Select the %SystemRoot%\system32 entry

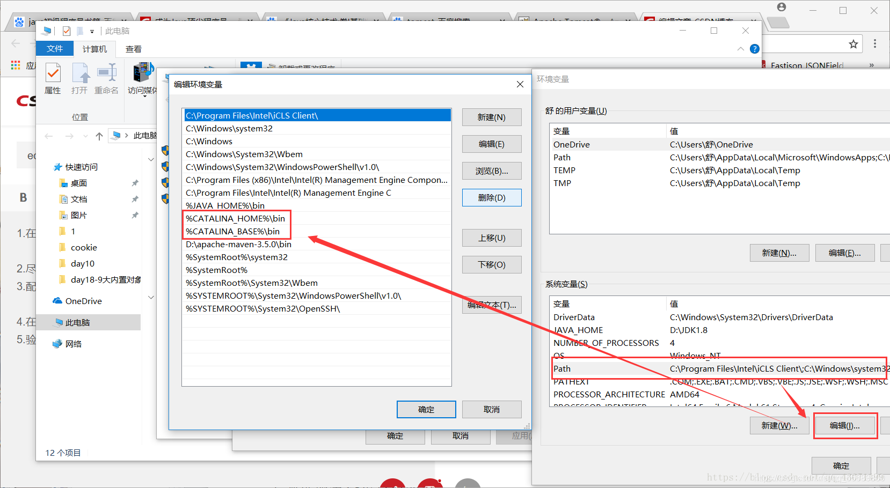(317, 257)
